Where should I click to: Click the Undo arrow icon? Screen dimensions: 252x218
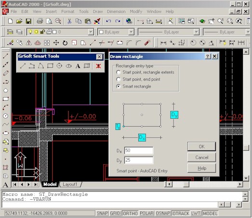pyautogui.click(x=108, y=21)
